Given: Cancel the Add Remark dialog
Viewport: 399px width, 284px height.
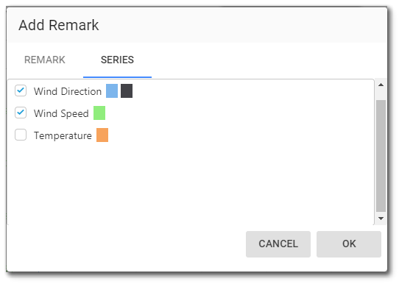Looking at the screenshot, I should coord(278,244).
